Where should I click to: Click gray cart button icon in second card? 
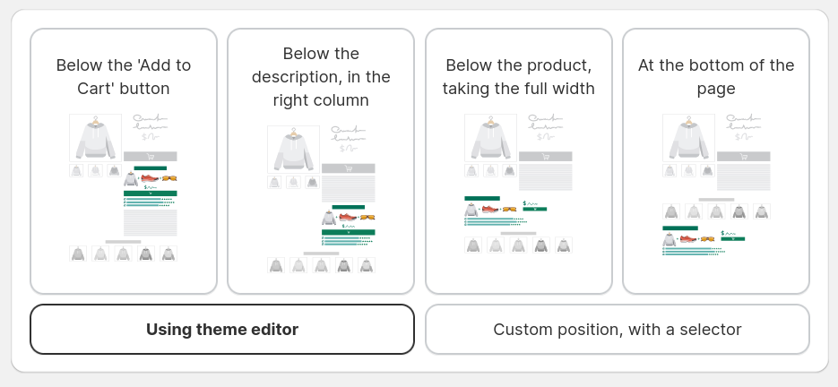coord(349,168)
